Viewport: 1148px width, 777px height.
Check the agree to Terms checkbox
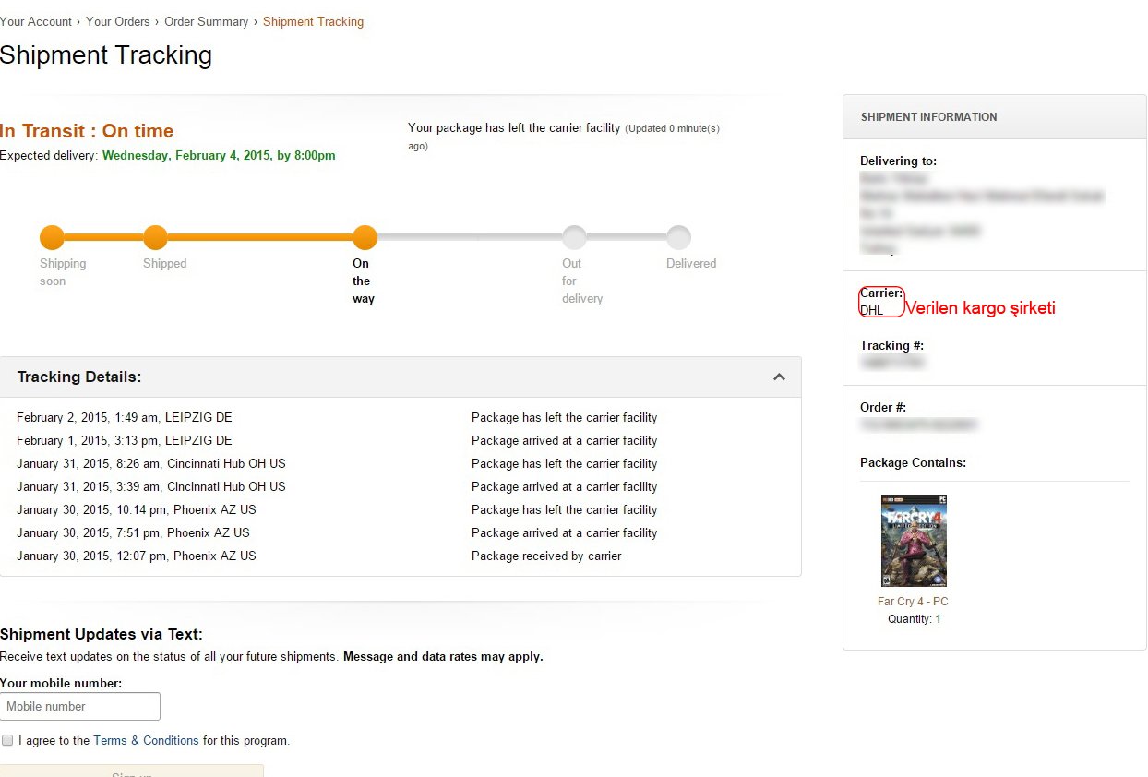tap(8, 740)
